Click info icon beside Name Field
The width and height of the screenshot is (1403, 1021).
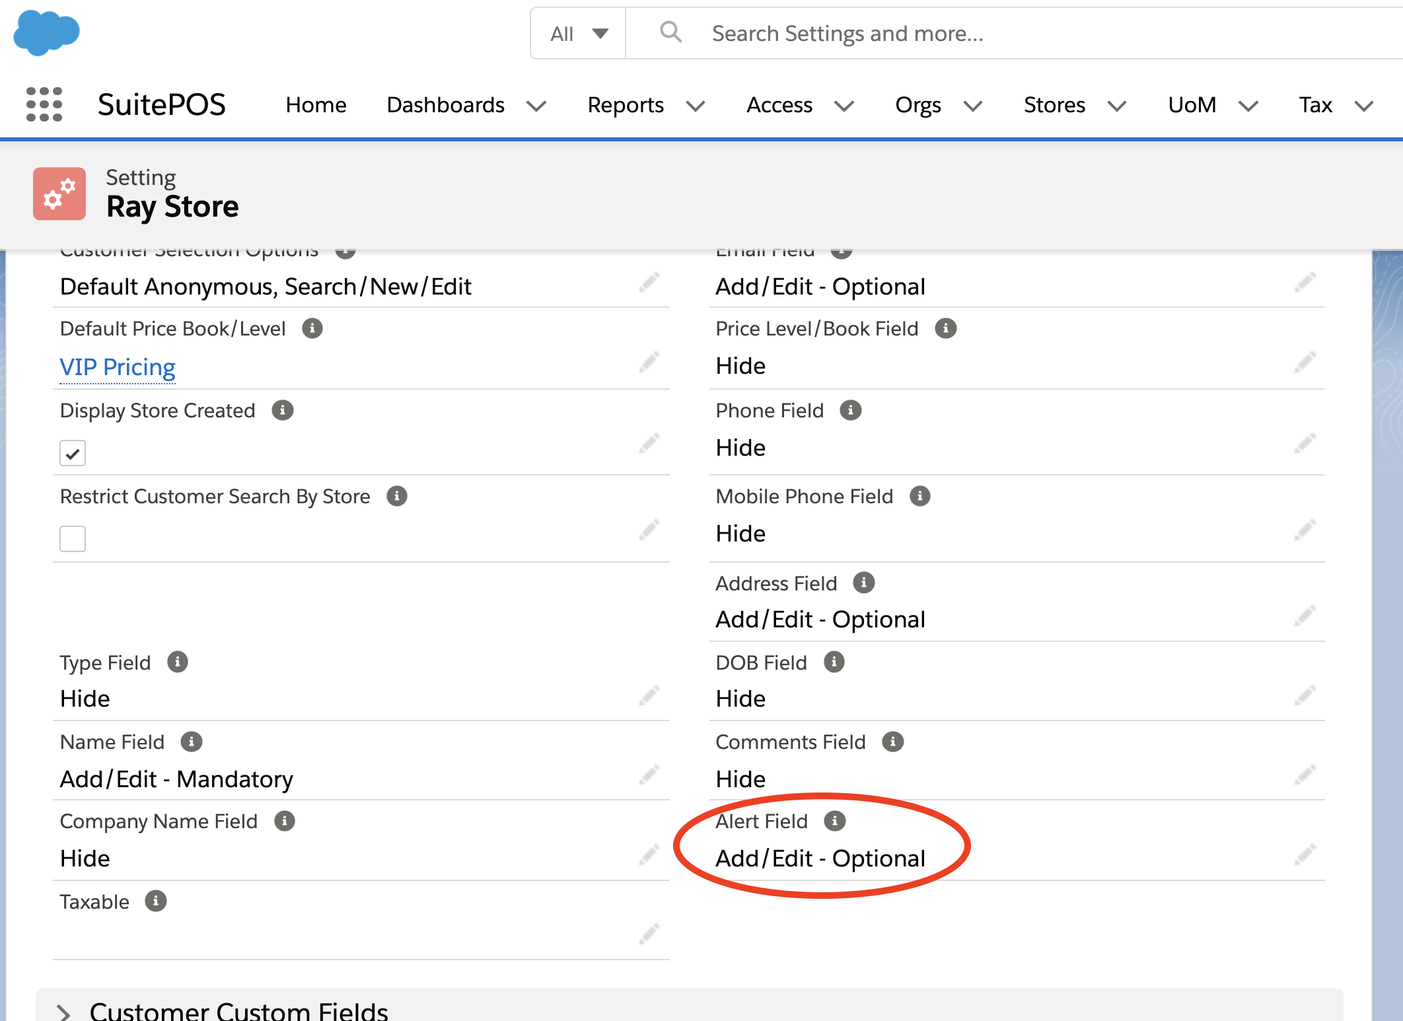click(x=191, y=742)
